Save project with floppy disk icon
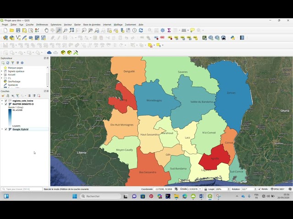Viewport: 293px width, 219px height. [x=18, y=30]
